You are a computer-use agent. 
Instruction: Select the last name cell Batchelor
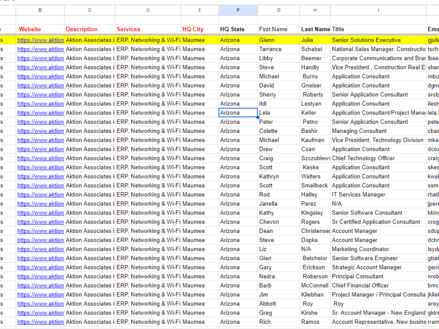pyautogui.click(x=315, y=258)
